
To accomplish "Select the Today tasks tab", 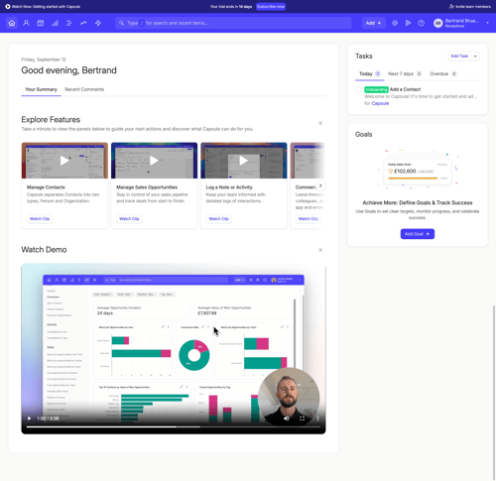I will coord(370,73).
